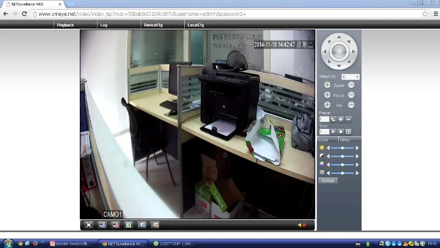440x248 pixels.
Task: Zoom out with the minus button
Action: pos(351,85)
